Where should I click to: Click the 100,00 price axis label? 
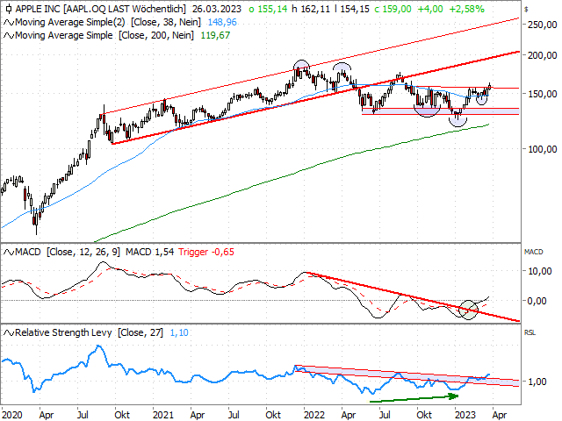pos(543,149)
